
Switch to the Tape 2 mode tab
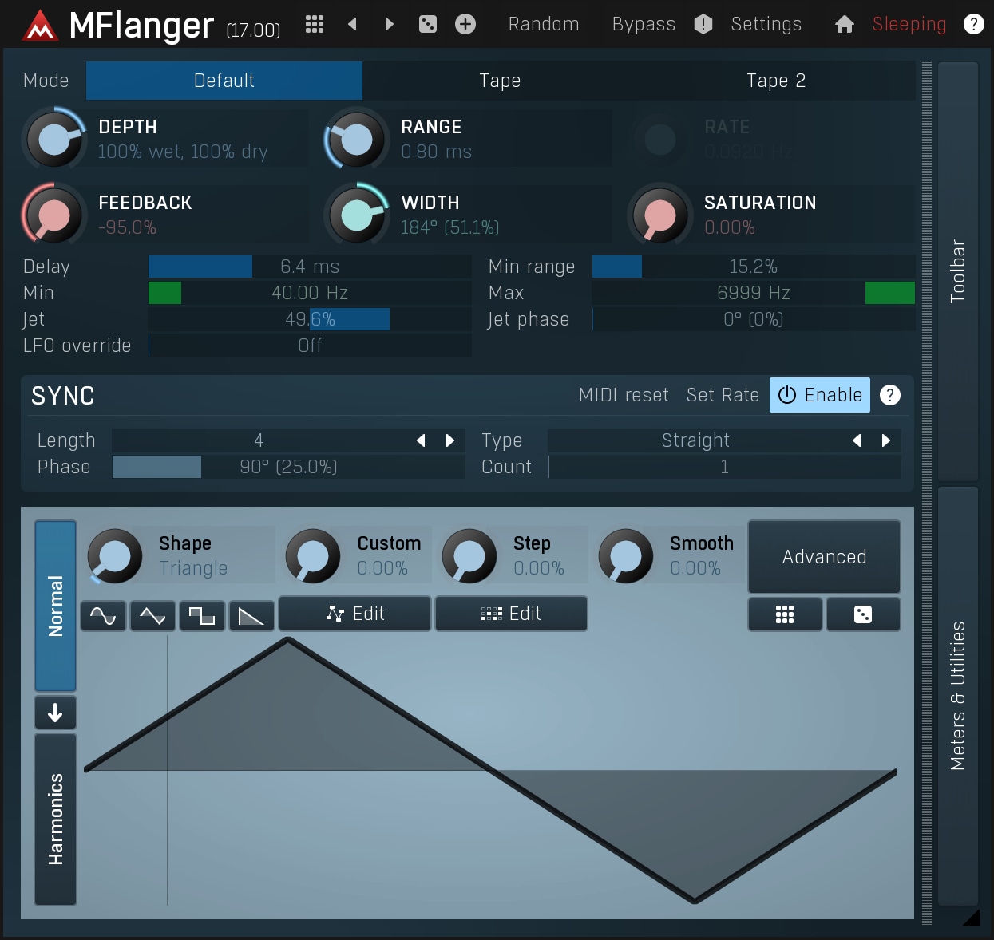click(775, 81)
